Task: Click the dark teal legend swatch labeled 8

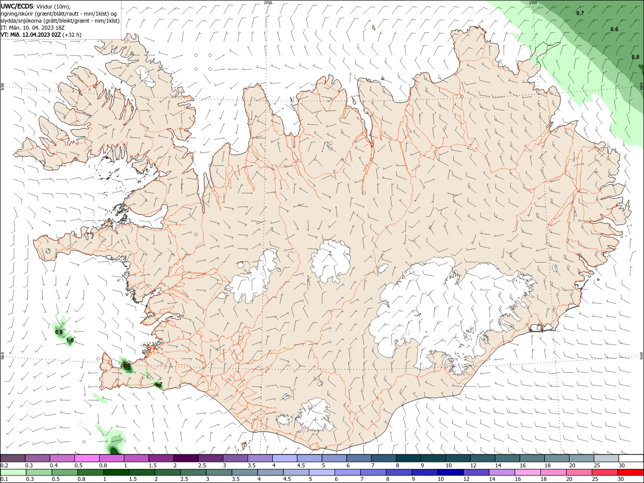Action: (x=409, y=458)
